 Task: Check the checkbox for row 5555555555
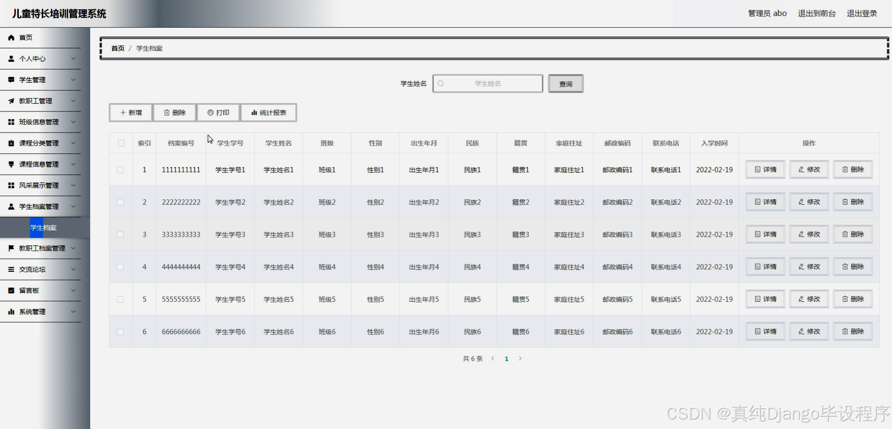tap(120, 299)
